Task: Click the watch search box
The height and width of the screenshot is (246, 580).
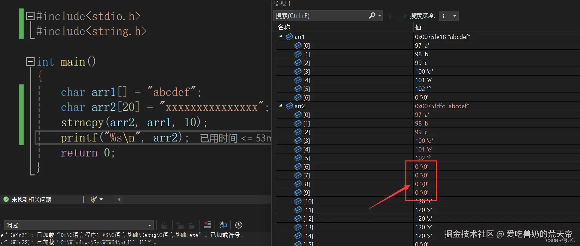Action: (x=321, y=16)
